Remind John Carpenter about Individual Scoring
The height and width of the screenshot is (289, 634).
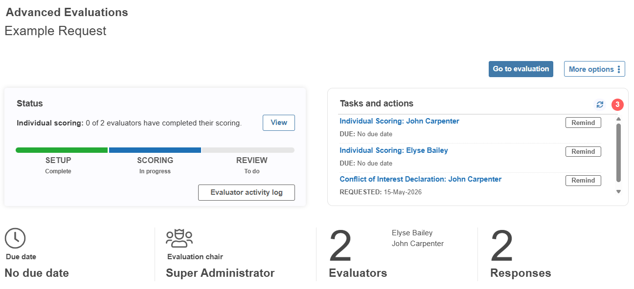(583, 123)
